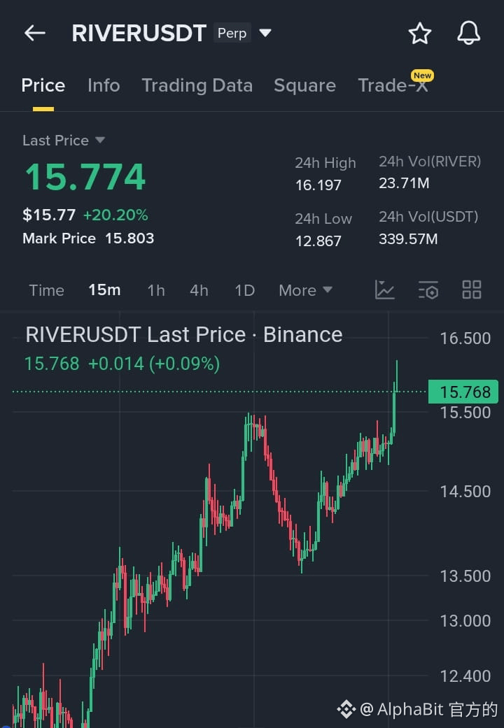Tap the 14.500 price axis label
This screenshot has height=728, width=504.
pos(465,491)
